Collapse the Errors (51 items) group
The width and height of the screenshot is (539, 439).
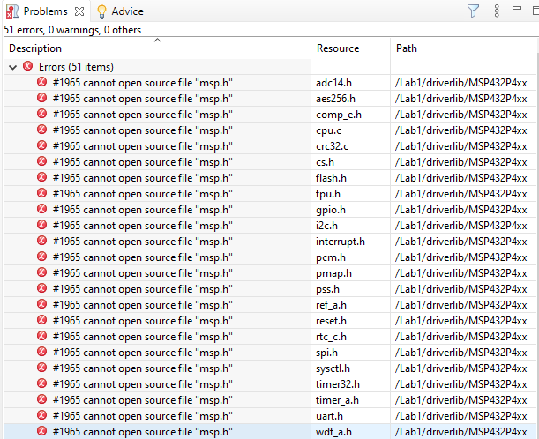[x=12, y=66]
